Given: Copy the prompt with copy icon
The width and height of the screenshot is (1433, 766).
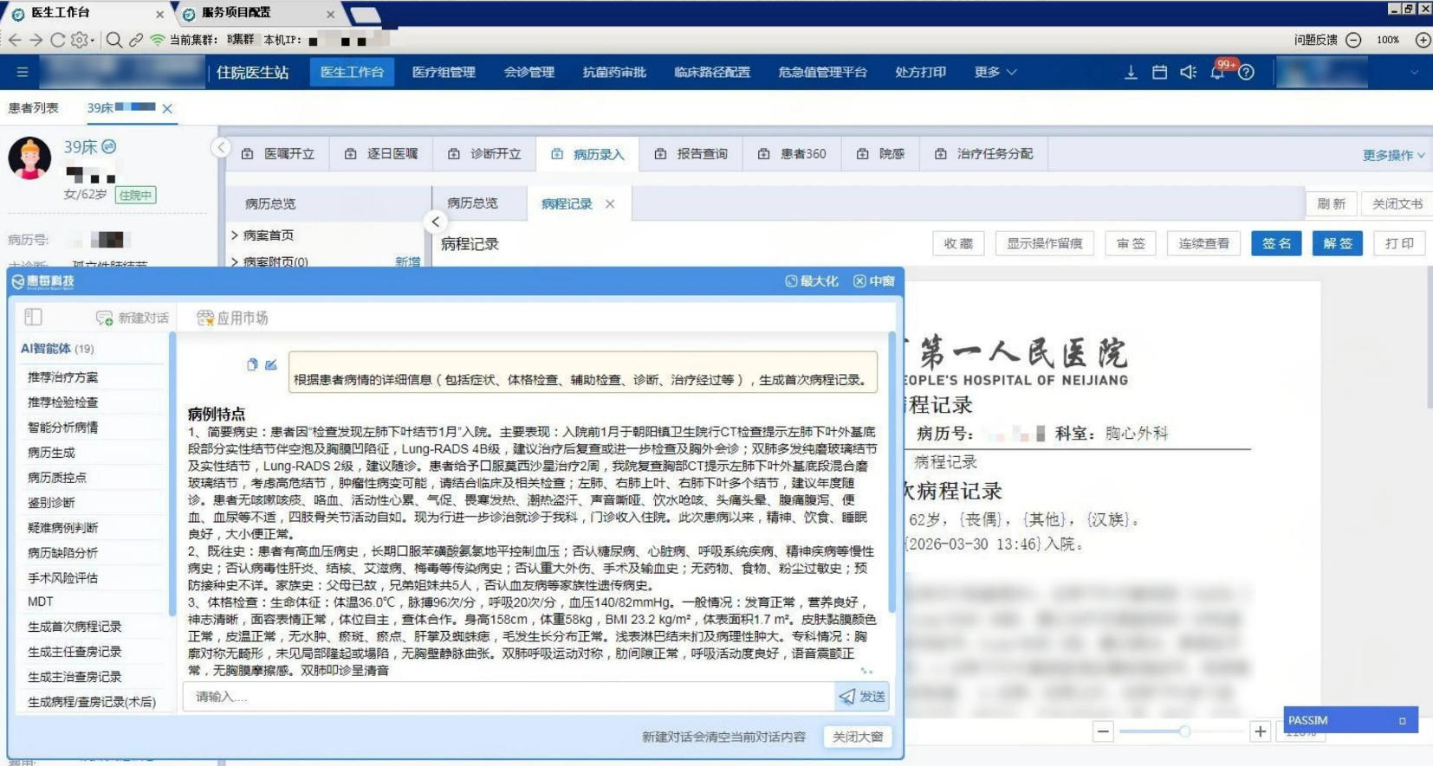Looking at the screenshot, I should 252,364.
